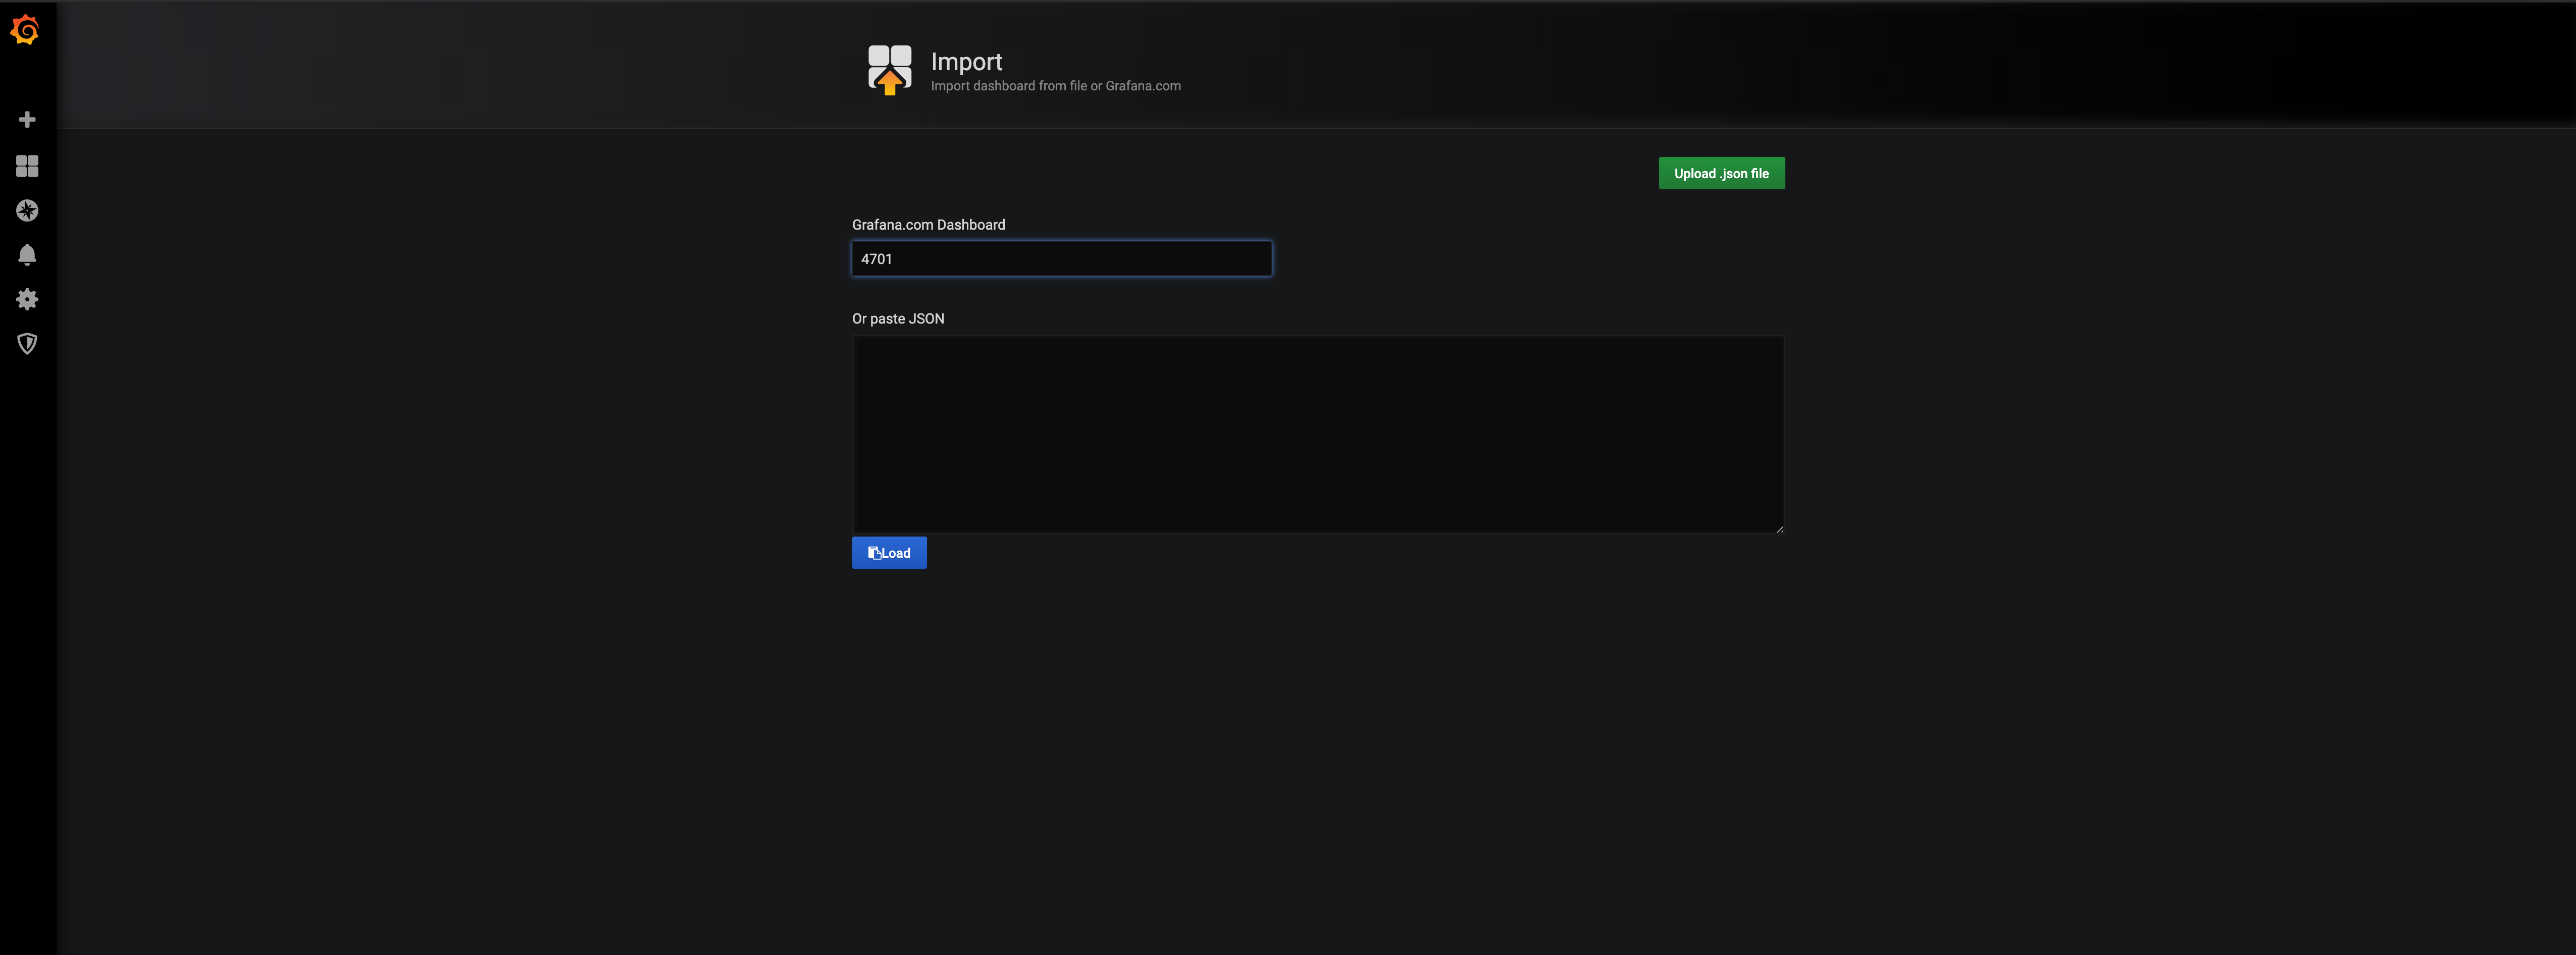This screenshot has height=955, width=2576.
Task: Click the Load button
Action: pyautogui.click(x=889, y=551)
